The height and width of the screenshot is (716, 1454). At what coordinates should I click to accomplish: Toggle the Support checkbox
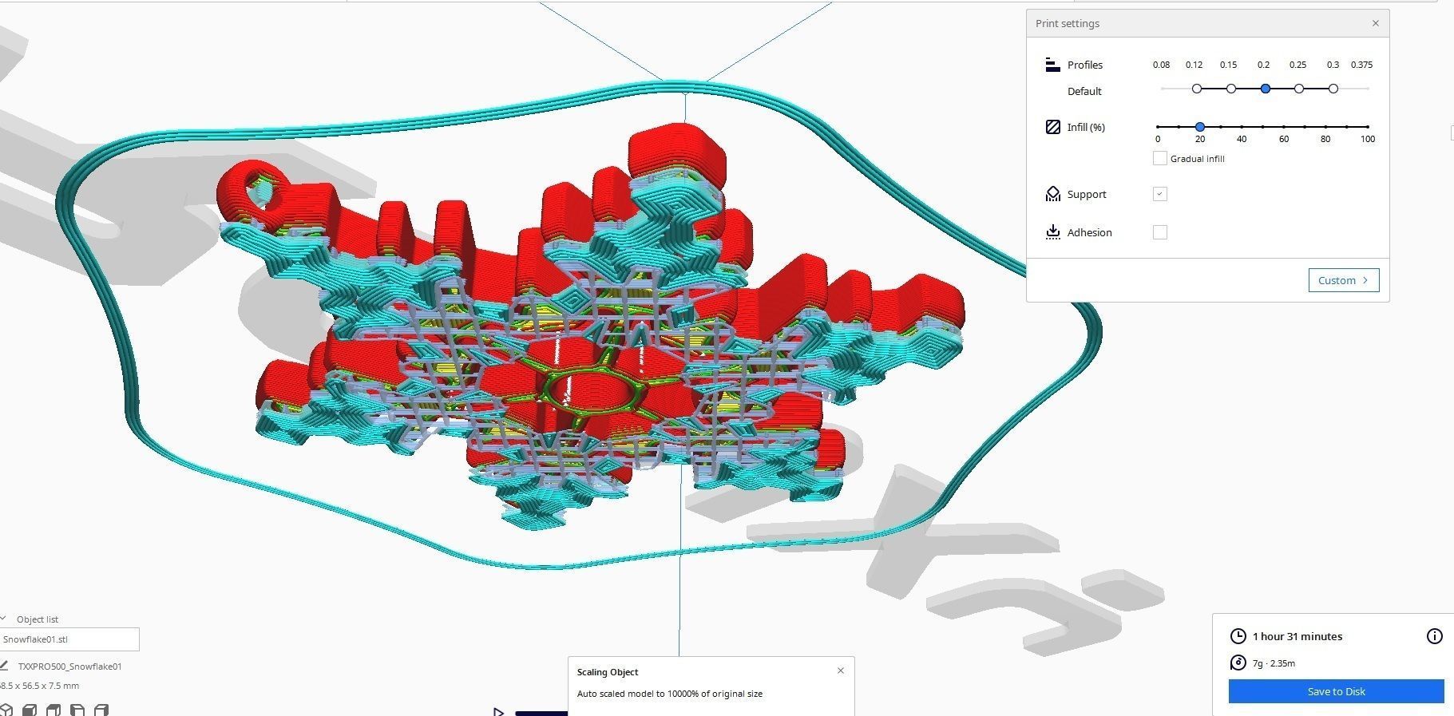tap(1160, 194)
